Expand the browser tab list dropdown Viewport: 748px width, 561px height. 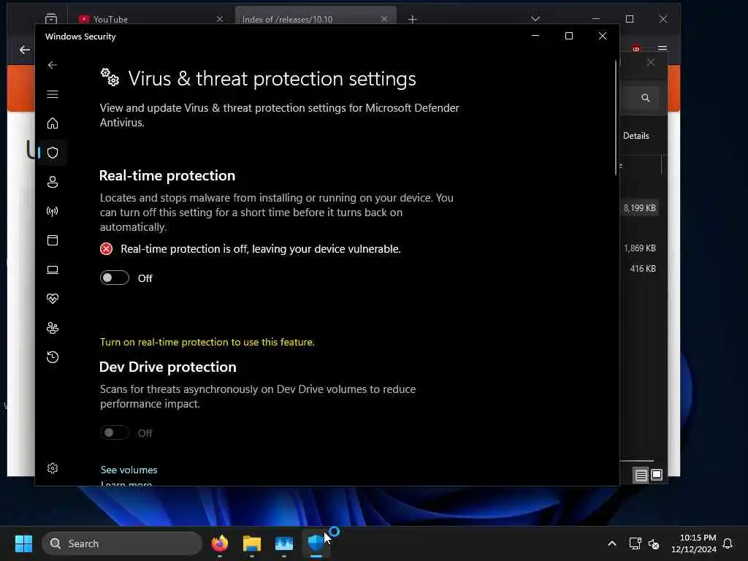point(535,19)
